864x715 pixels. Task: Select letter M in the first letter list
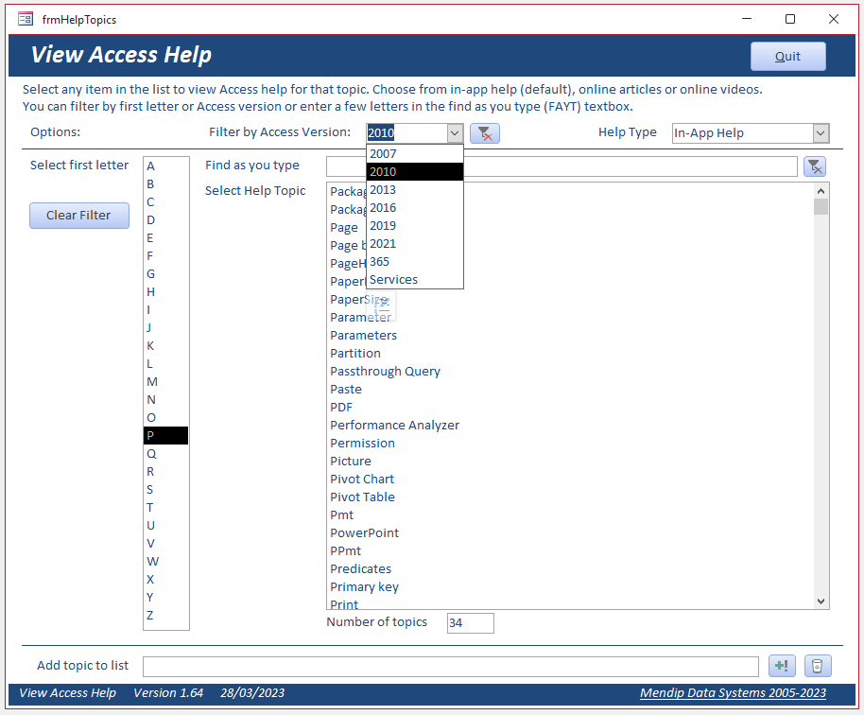click(165, 382)
